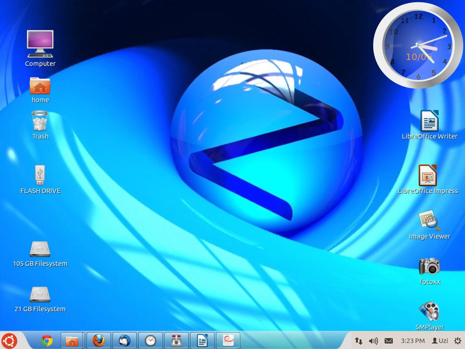This screenshot has height=349, width=465.
Task: Open the Uzi user menu
Action: click(440, 340)
